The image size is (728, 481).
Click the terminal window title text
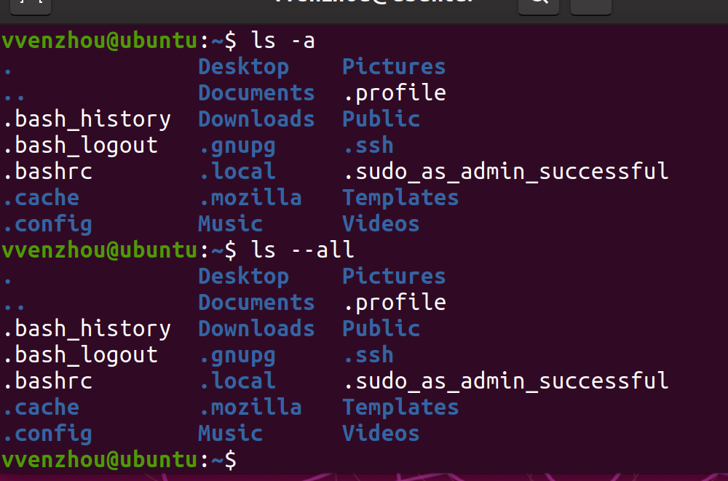coord(373,4)
